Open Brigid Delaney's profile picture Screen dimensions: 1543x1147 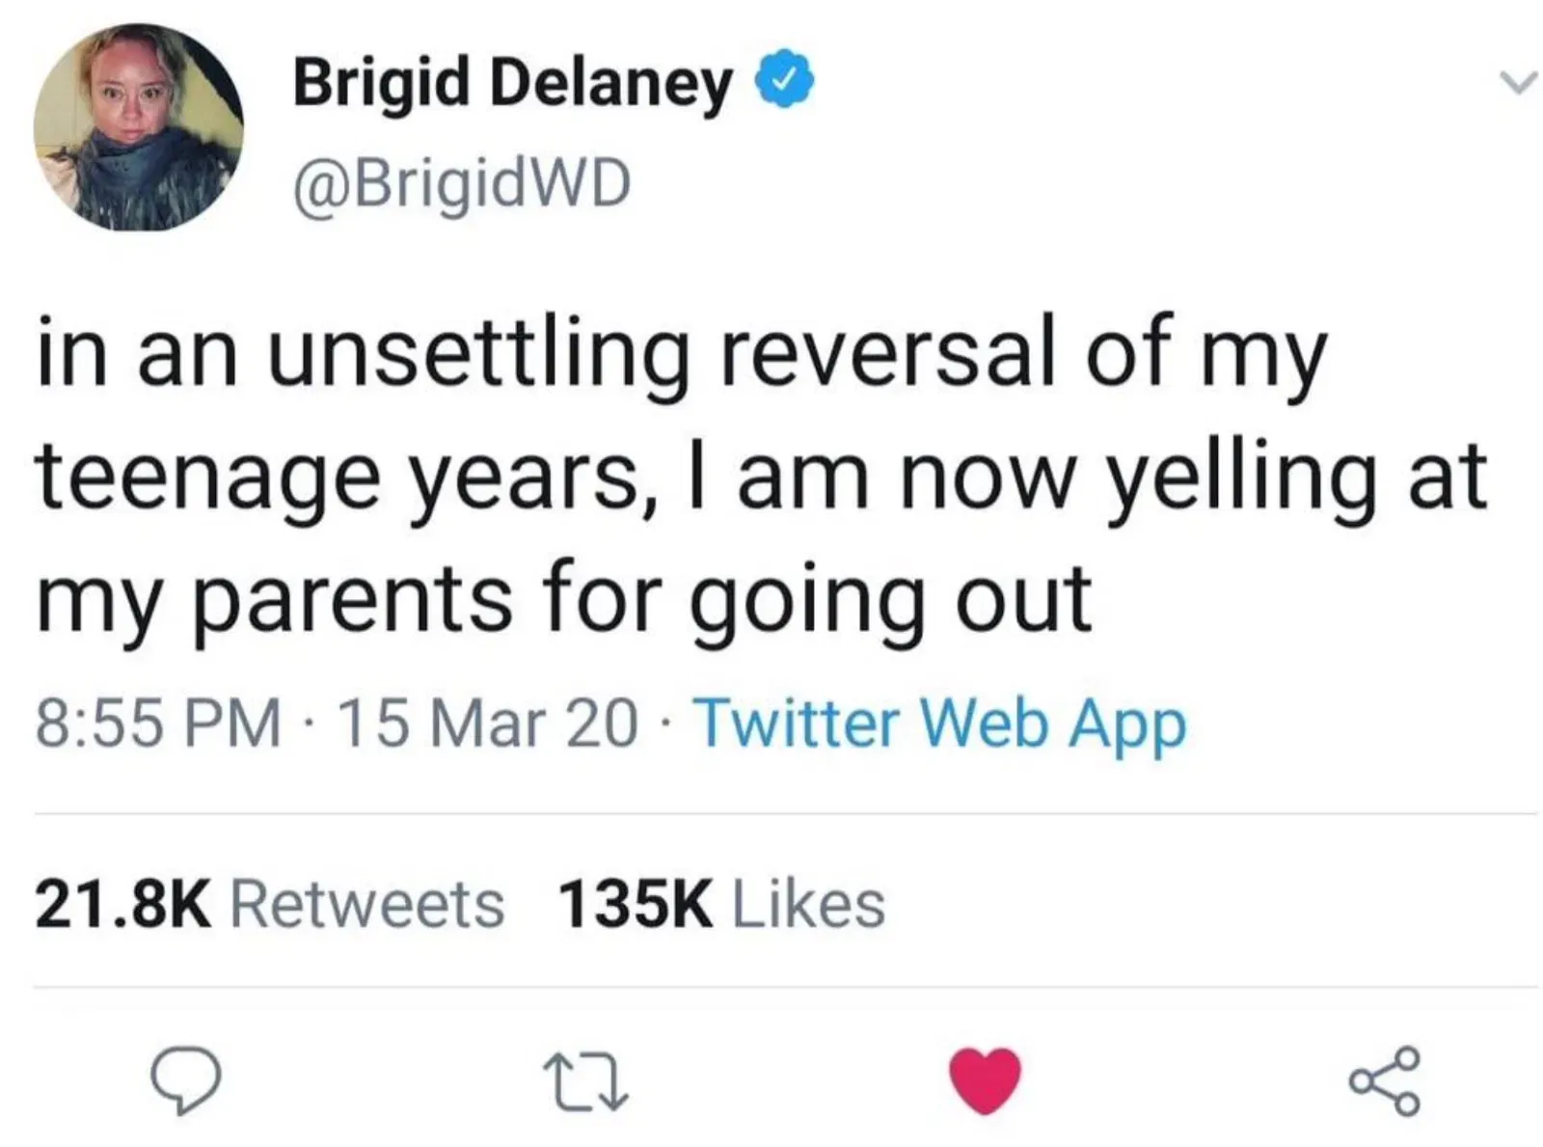point(138,128)
